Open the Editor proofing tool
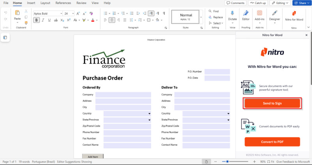 246,13
